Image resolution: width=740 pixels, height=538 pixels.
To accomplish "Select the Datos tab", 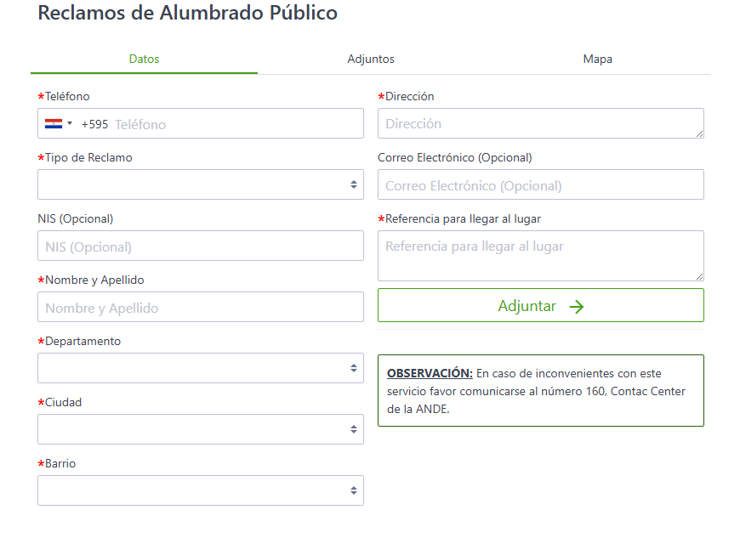I will 144,59.
